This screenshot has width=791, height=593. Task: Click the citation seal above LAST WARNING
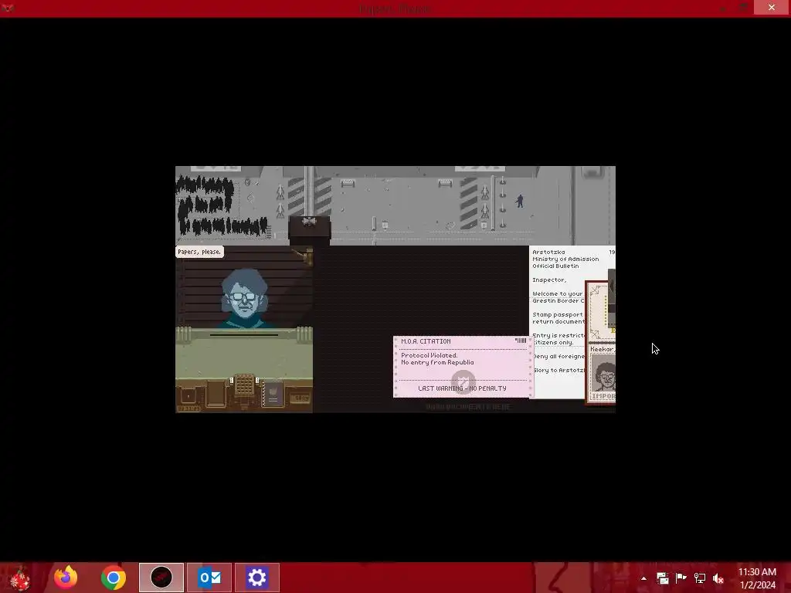point(463,381)
